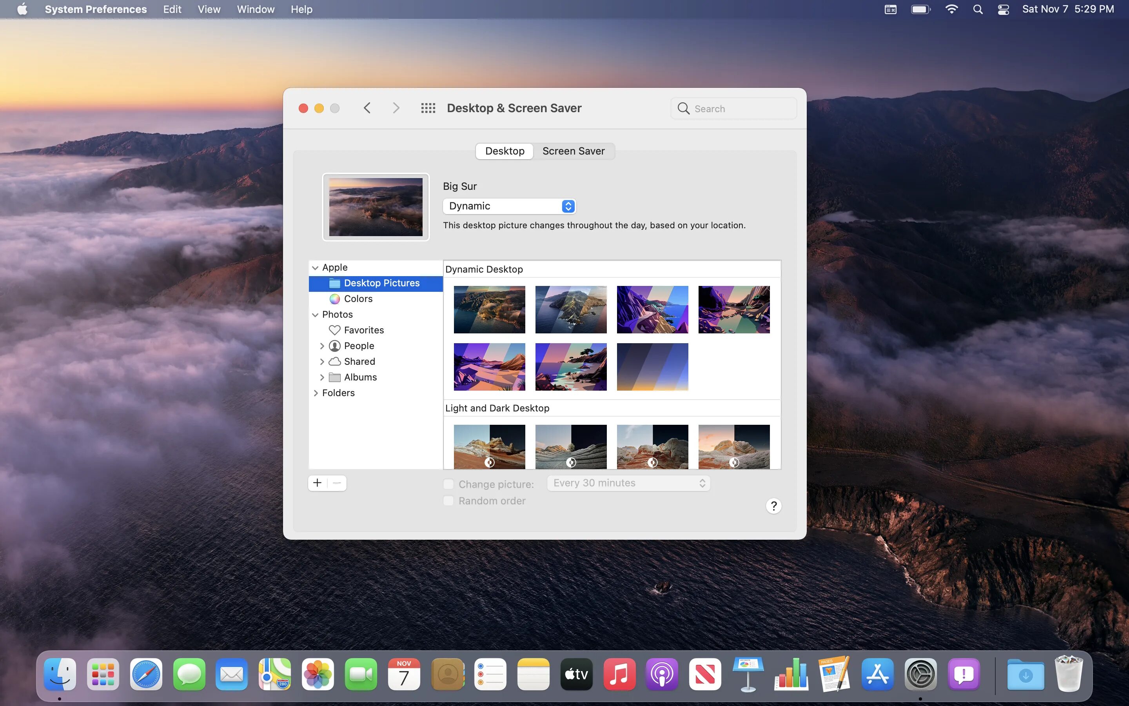Viewport: 1129px width, 706px height.
Task: Click the Show All grid icon
Action: point(428,108)
